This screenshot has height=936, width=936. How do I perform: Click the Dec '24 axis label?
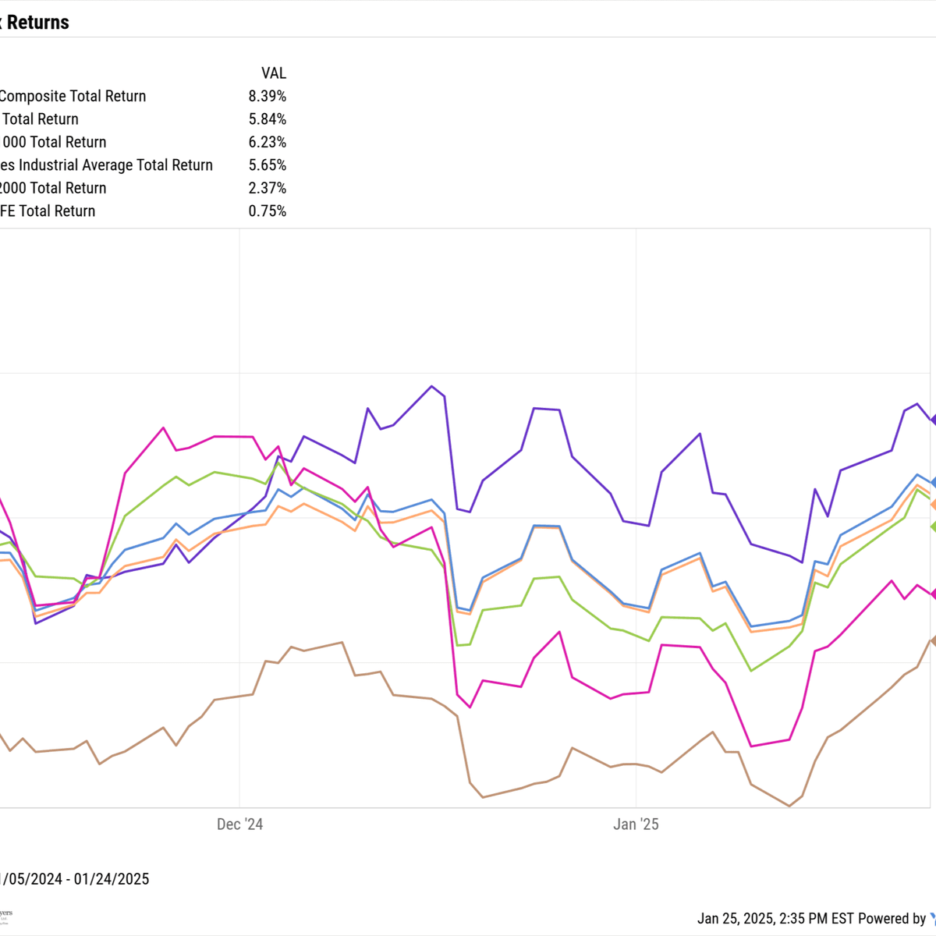click(x=239, y=824)
